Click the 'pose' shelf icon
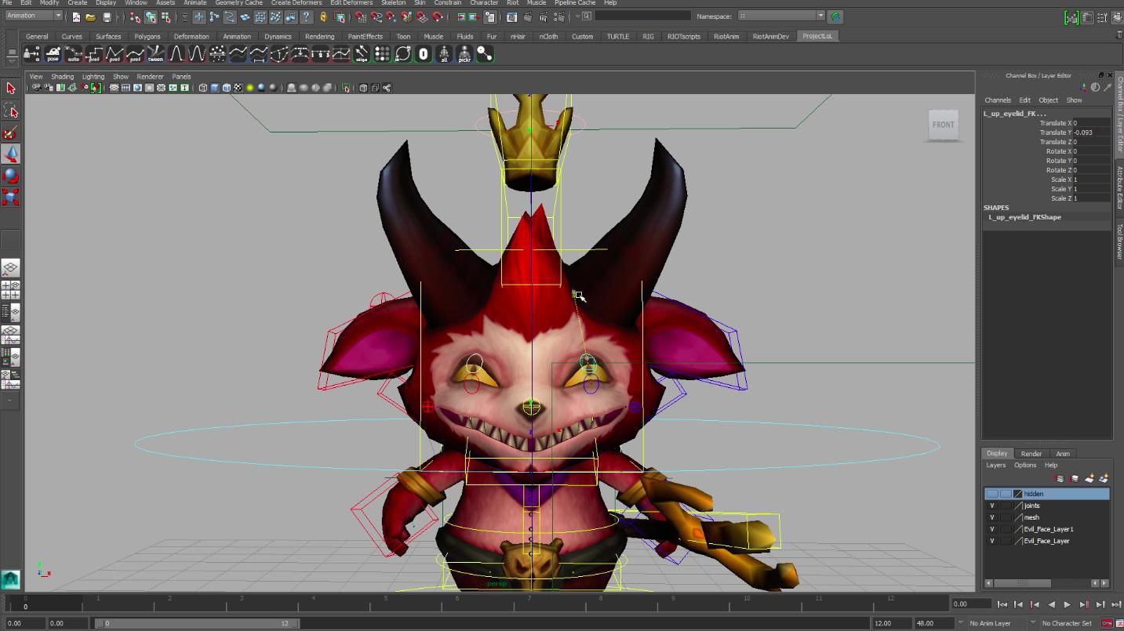 pyautogui.click(x=53, y=54)
